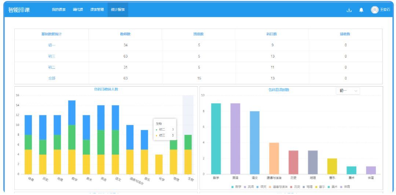Click the 教师数 column header

click(x=125, y=34)
